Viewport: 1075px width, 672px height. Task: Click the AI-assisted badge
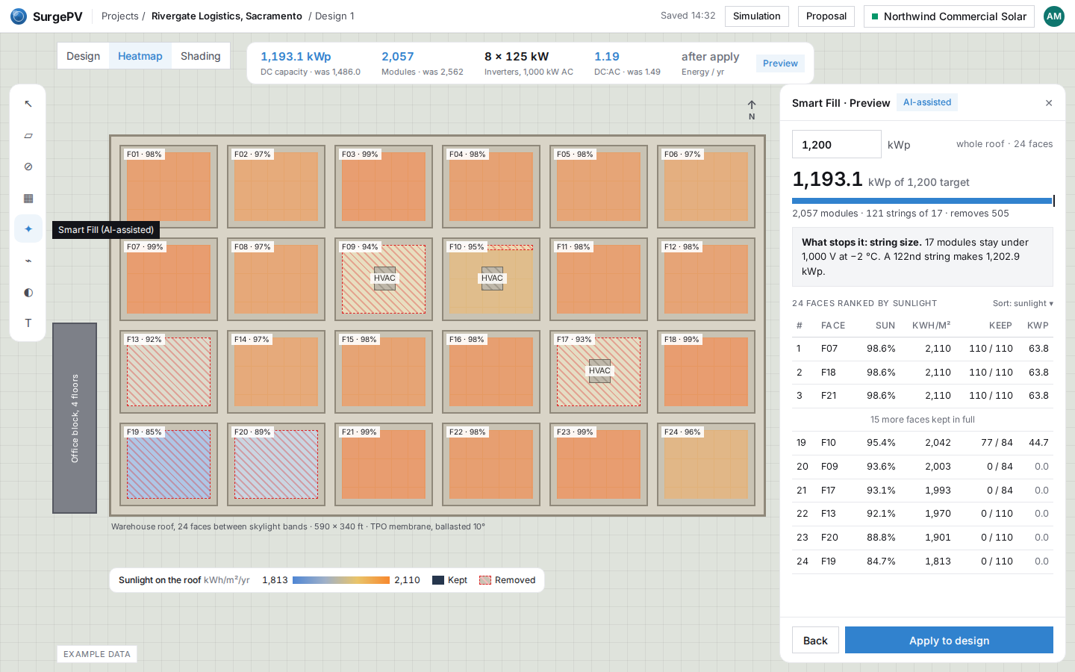pos(927,102)
